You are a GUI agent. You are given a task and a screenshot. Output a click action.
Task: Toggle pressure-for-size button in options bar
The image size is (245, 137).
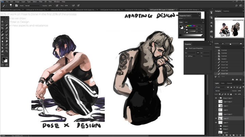pyautogui.click(x=78, y=6)
